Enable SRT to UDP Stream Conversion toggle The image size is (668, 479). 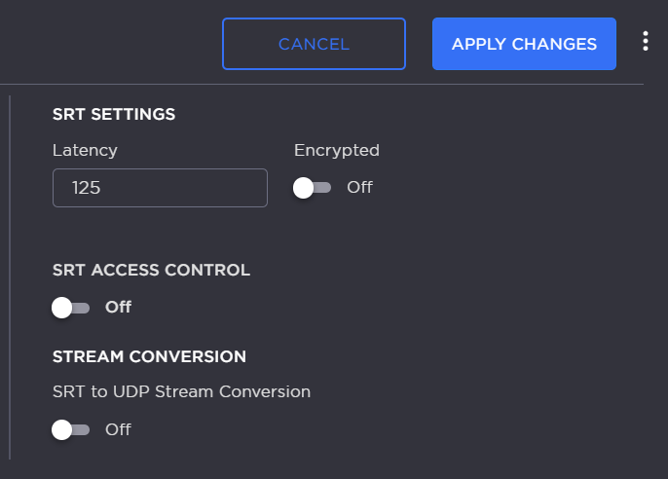click(71, 429)
